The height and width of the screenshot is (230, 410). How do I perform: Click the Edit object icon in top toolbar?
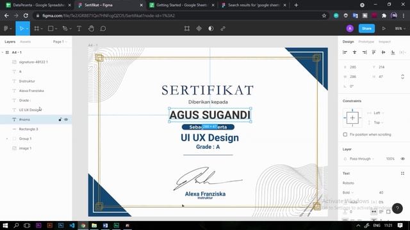point(186,28)
